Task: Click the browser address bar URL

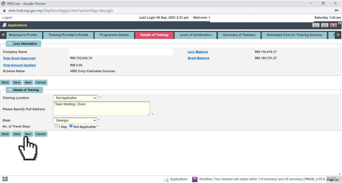Action: point(60,10)
